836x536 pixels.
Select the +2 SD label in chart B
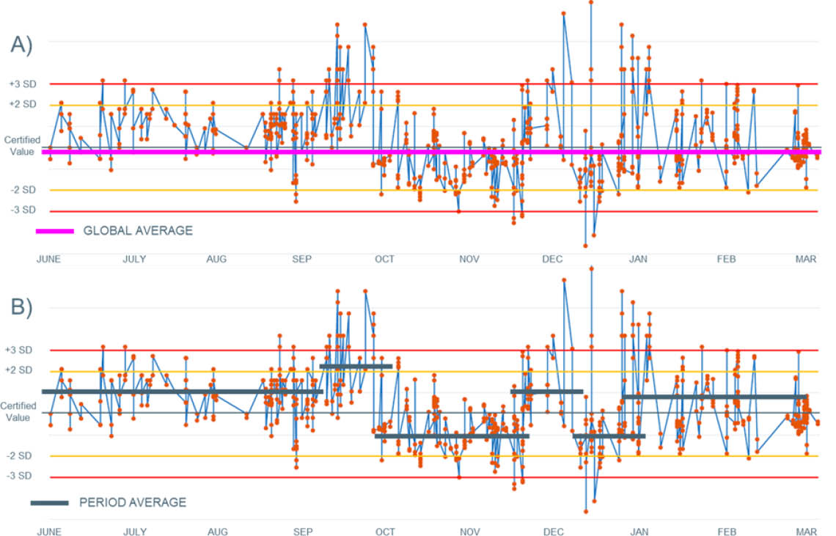click(22, 371)
